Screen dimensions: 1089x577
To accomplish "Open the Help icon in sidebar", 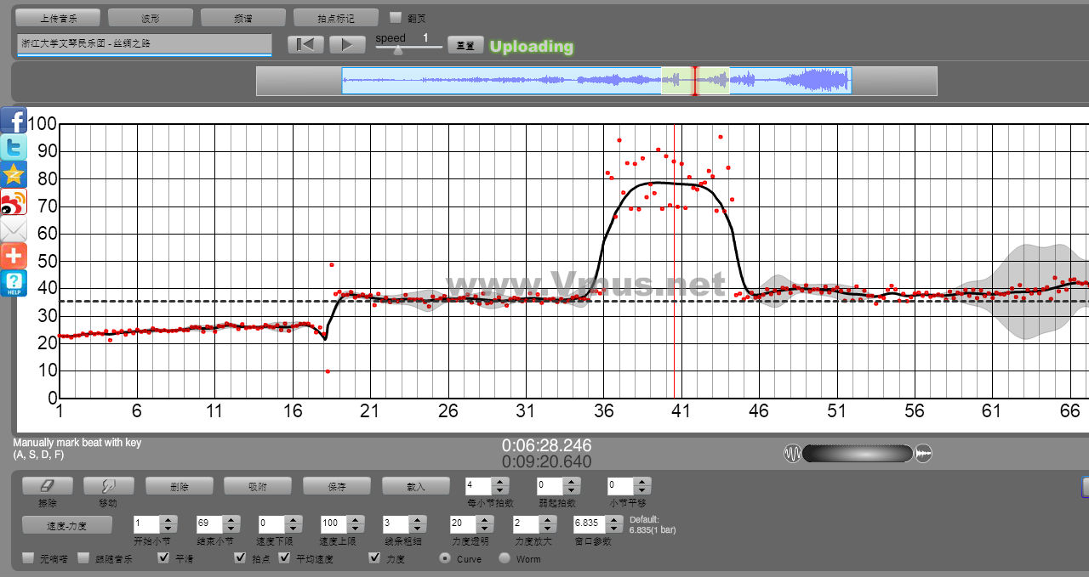I will click(14, 283).
